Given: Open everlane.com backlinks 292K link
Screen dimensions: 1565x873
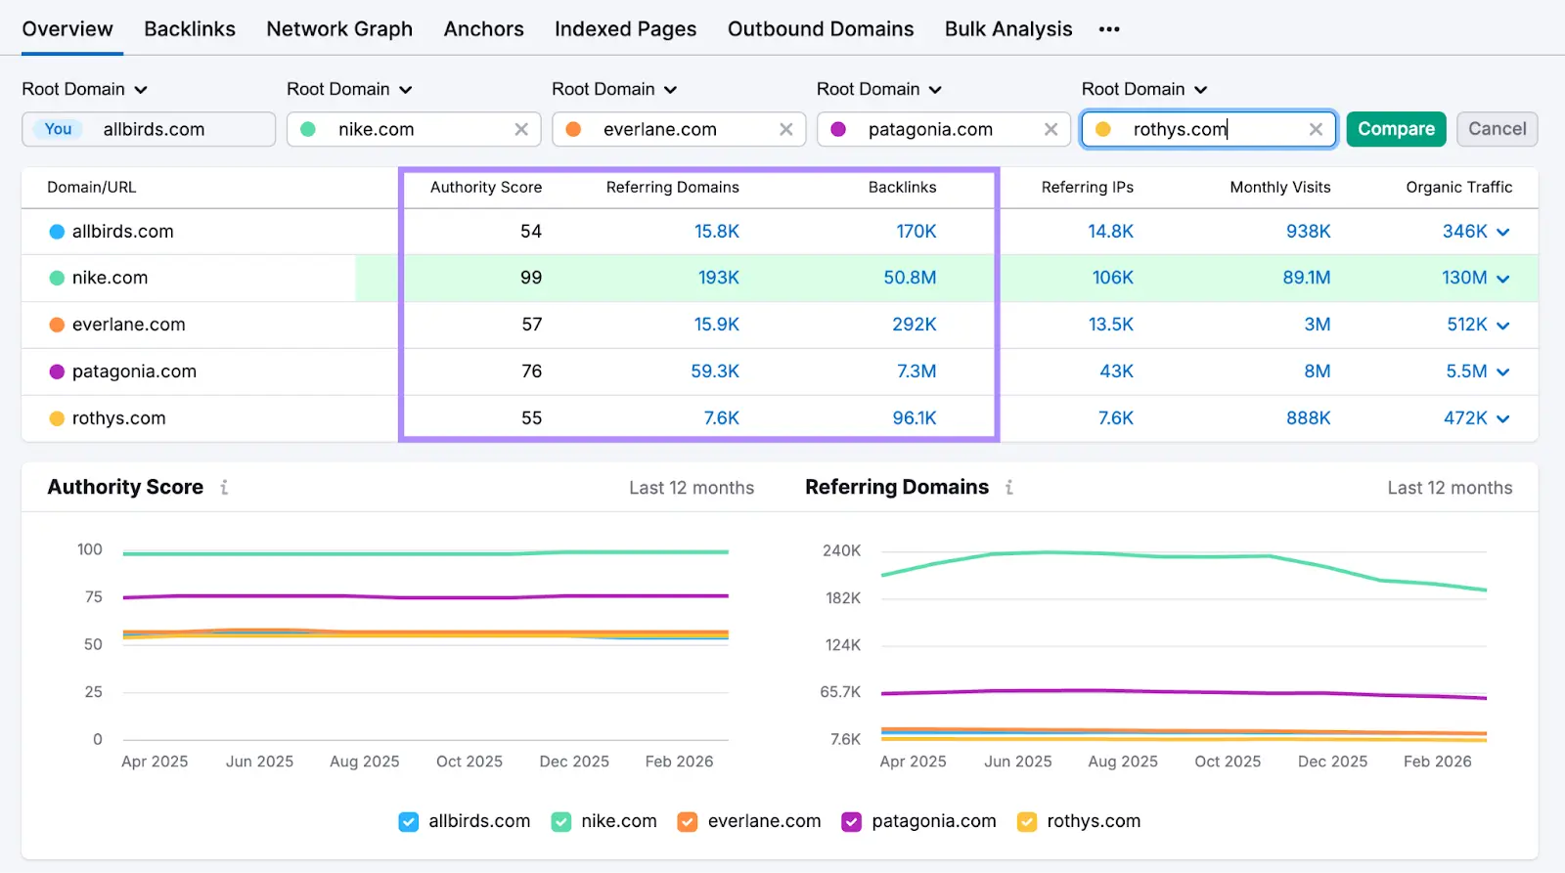Looking at the screenshot, I should click(x=915, y=325).
